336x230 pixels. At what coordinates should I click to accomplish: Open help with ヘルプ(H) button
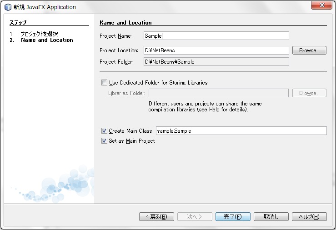pyautogui.click(x=309, y=216)
